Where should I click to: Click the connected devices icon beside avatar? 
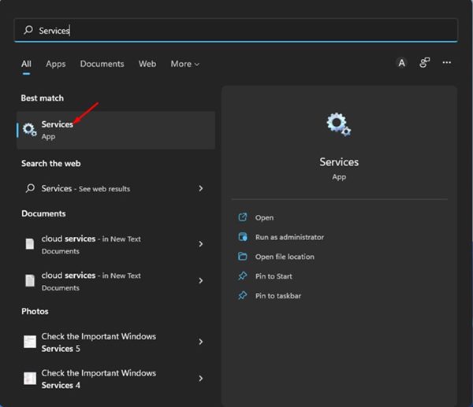pos(424,63)
